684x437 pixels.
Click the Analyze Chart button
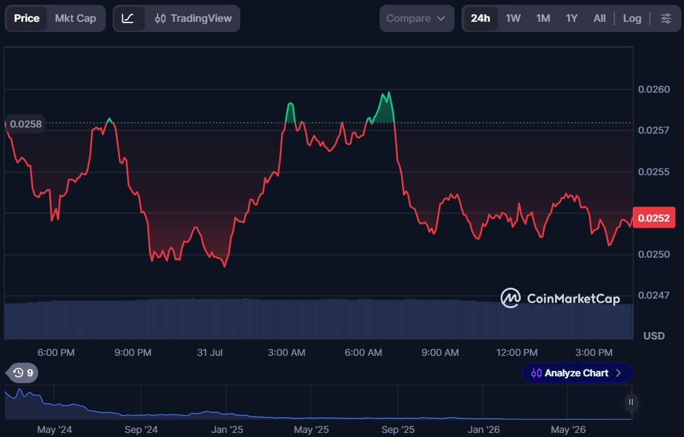coord(577,373)
